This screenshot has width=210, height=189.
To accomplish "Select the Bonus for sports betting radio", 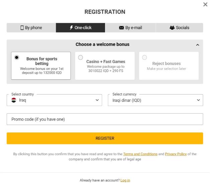I will click(17, 57).
